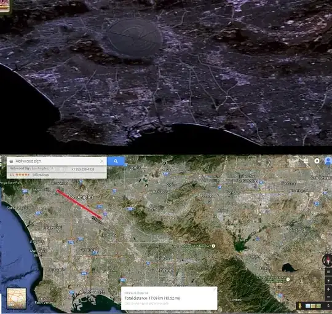This screenshot has width=332, height=314.
Task: Expand the imagery strip double chevron
Action: (x=328, y=306)
